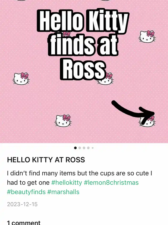Open the #lemon8christmas hashtag
The width and height of the screenshot is (168, 225).
(x=111, y=182)
